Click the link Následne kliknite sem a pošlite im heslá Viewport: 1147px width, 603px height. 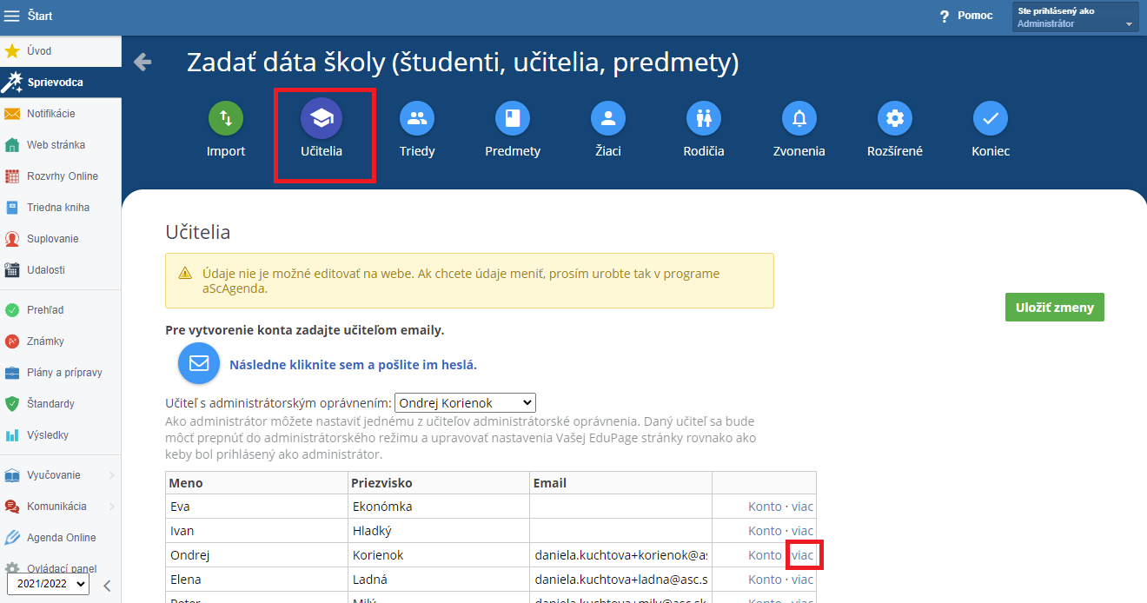[x=353, y=365]
